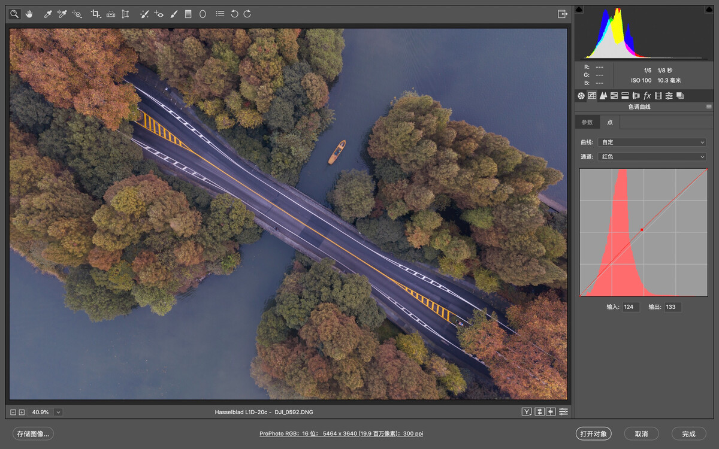This screenshot has height=449, width=719.
Task: Click the 输入 value field
Action: pyautogui.click(x=631, y=307)
